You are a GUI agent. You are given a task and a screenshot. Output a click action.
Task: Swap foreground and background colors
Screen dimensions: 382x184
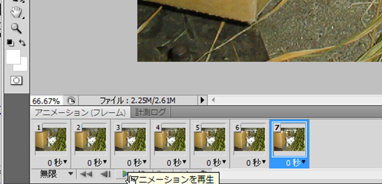click(22, 43)
